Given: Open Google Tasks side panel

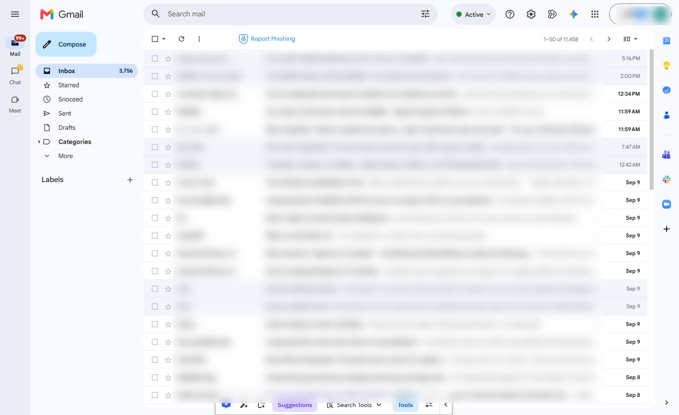Looking at the screenshot, I should pos(667,90).
